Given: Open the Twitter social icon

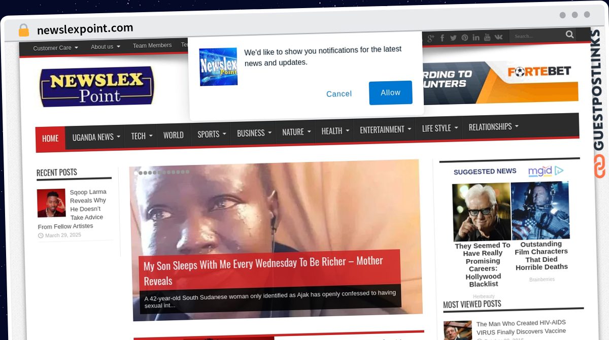Looking at the screenshot, I should pos(453,38).
